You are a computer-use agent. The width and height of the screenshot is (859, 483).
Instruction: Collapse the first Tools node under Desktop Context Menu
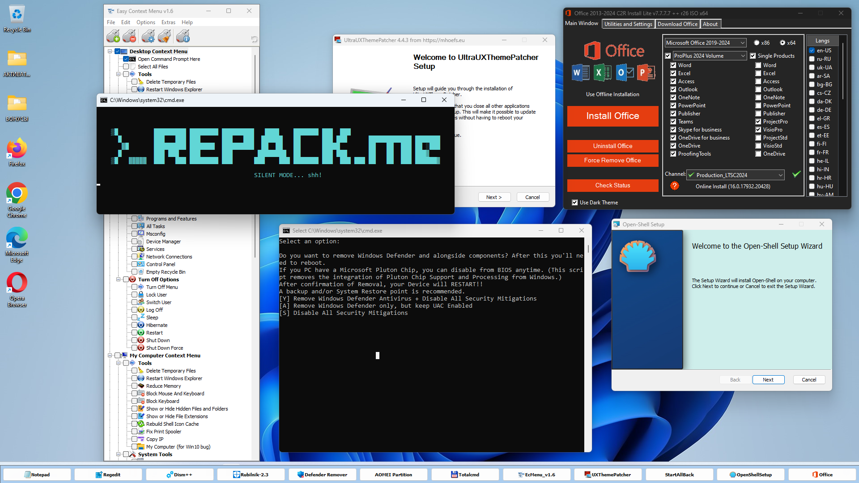[x=119, y=74]
